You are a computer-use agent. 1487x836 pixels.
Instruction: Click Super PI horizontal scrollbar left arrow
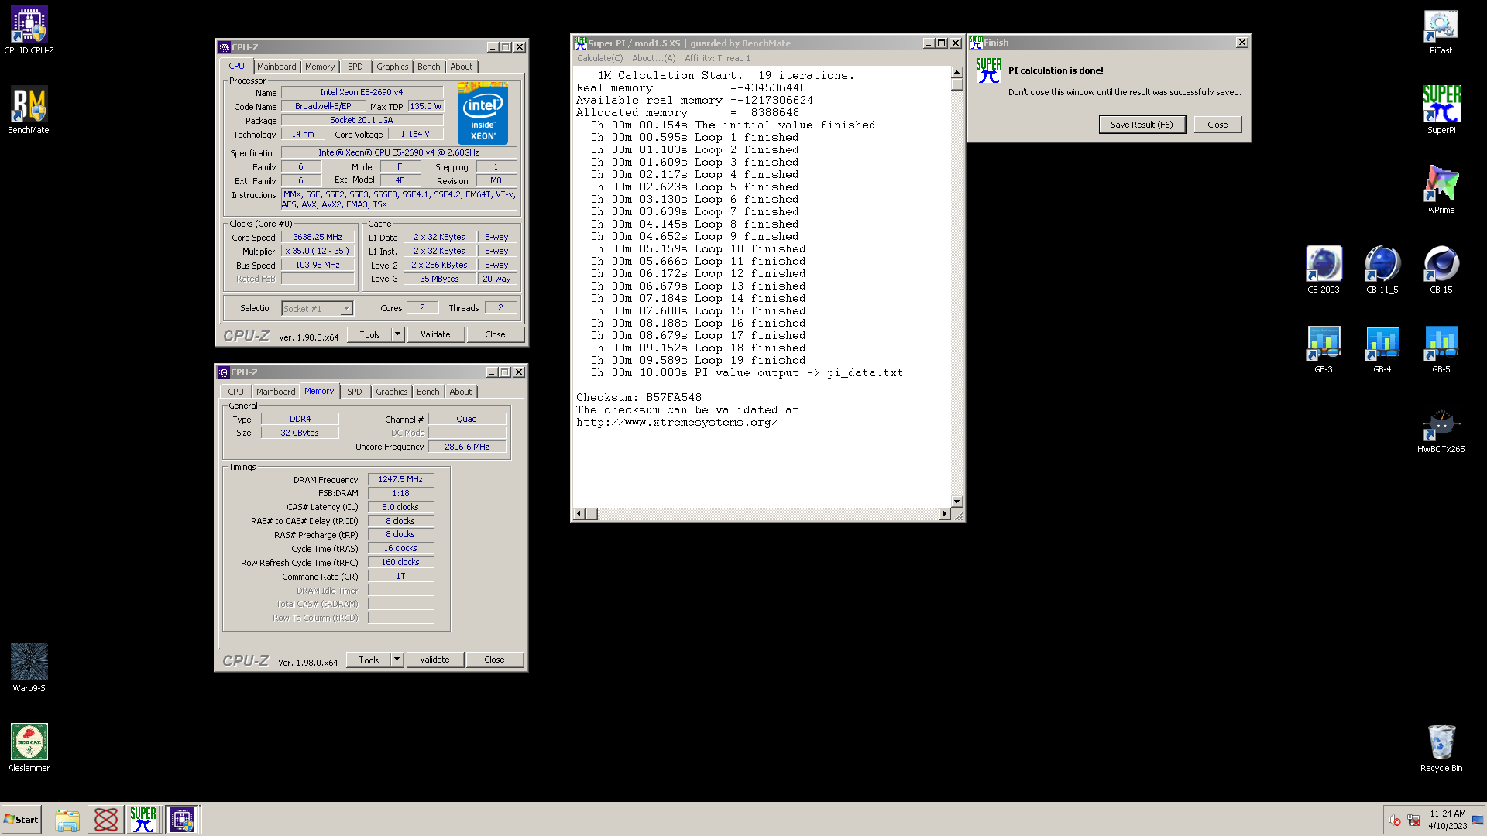579,514
